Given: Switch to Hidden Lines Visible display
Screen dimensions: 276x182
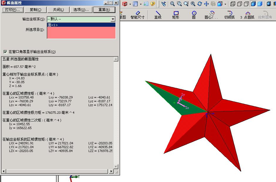Looking at the screenshot, I should tap(240, 4).
